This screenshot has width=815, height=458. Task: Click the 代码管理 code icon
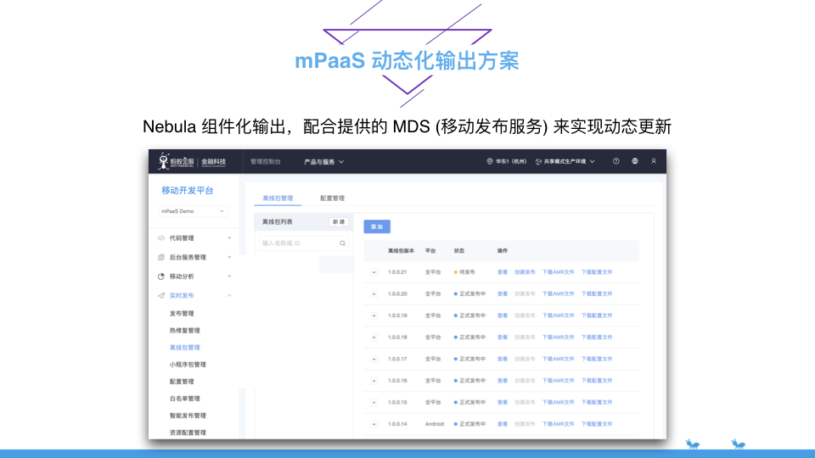(x=161, y=238)
